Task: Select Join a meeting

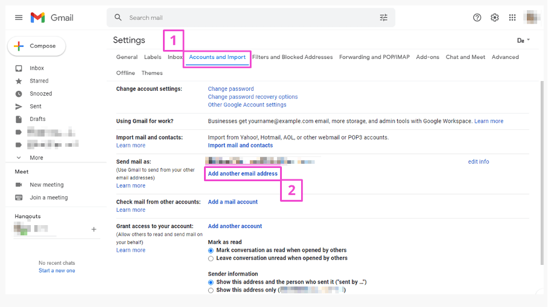Action: tap(48, 197)
